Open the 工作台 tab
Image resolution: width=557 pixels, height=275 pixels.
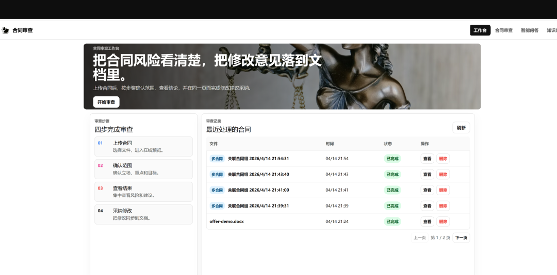[480, 30]
